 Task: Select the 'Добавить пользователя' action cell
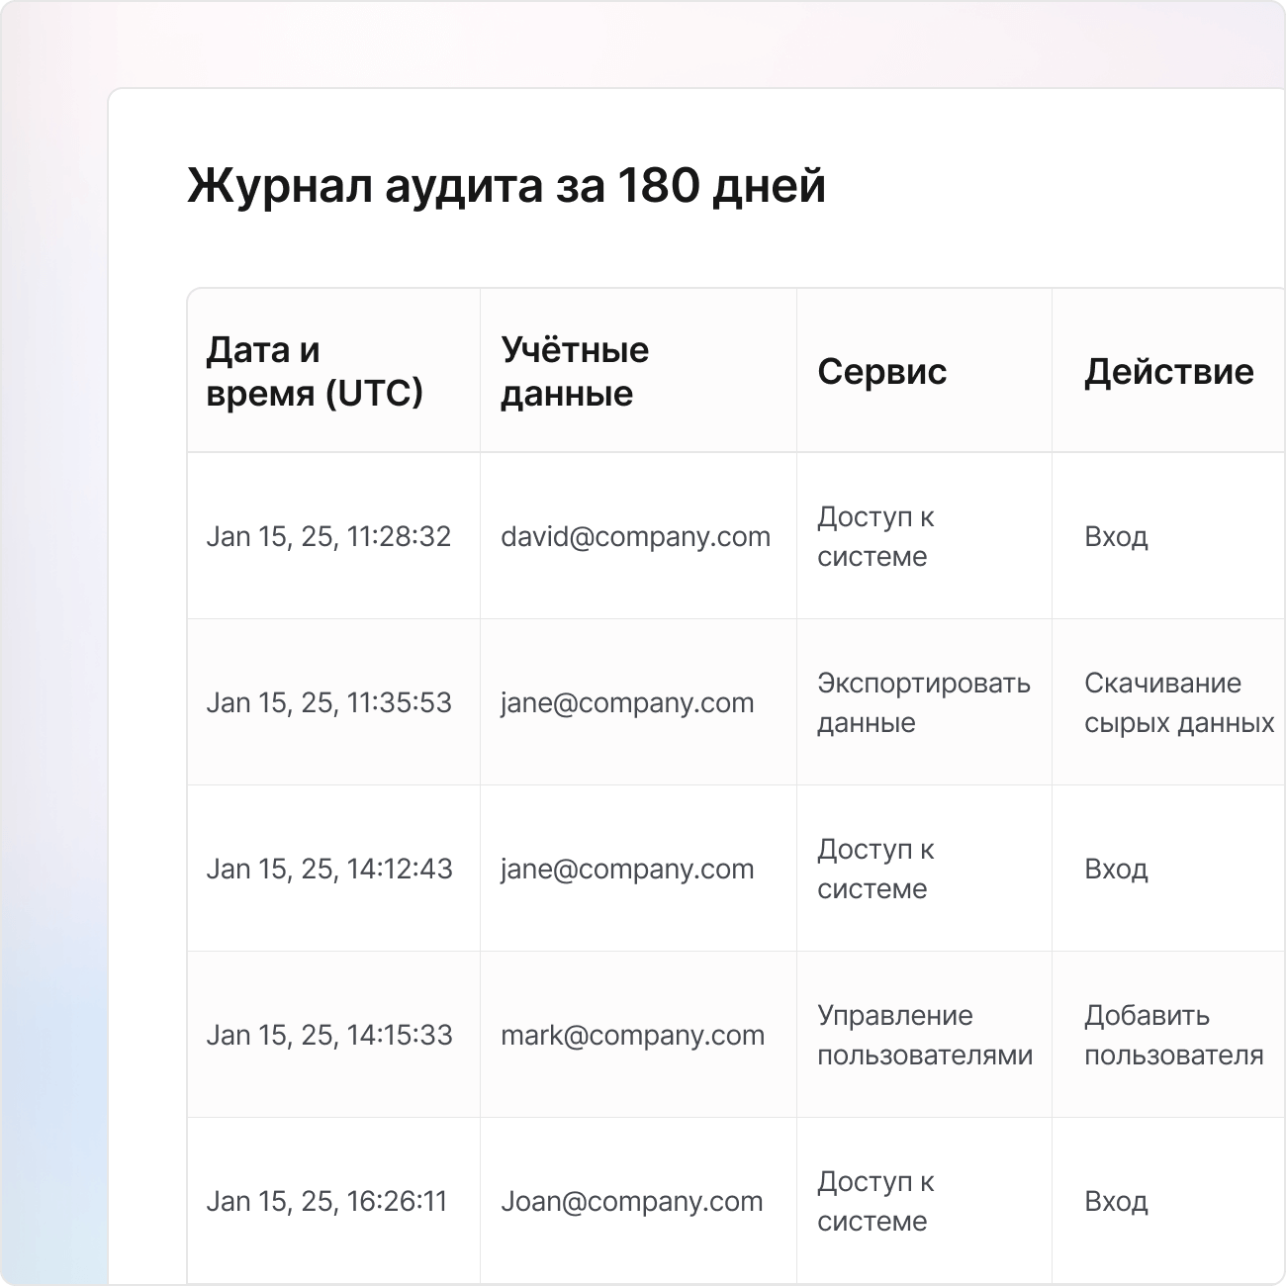click(1173, 1035)
